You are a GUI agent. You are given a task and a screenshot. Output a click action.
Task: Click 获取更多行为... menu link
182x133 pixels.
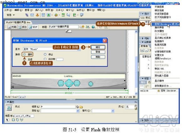tap(163, 86)
